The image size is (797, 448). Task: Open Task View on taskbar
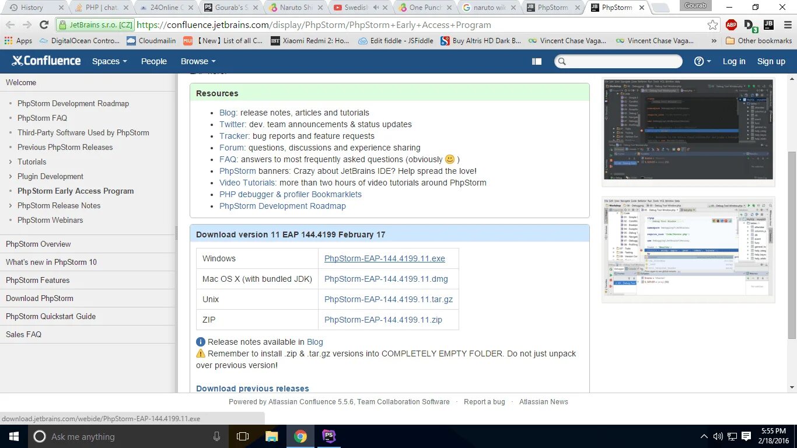pos(243,436)
